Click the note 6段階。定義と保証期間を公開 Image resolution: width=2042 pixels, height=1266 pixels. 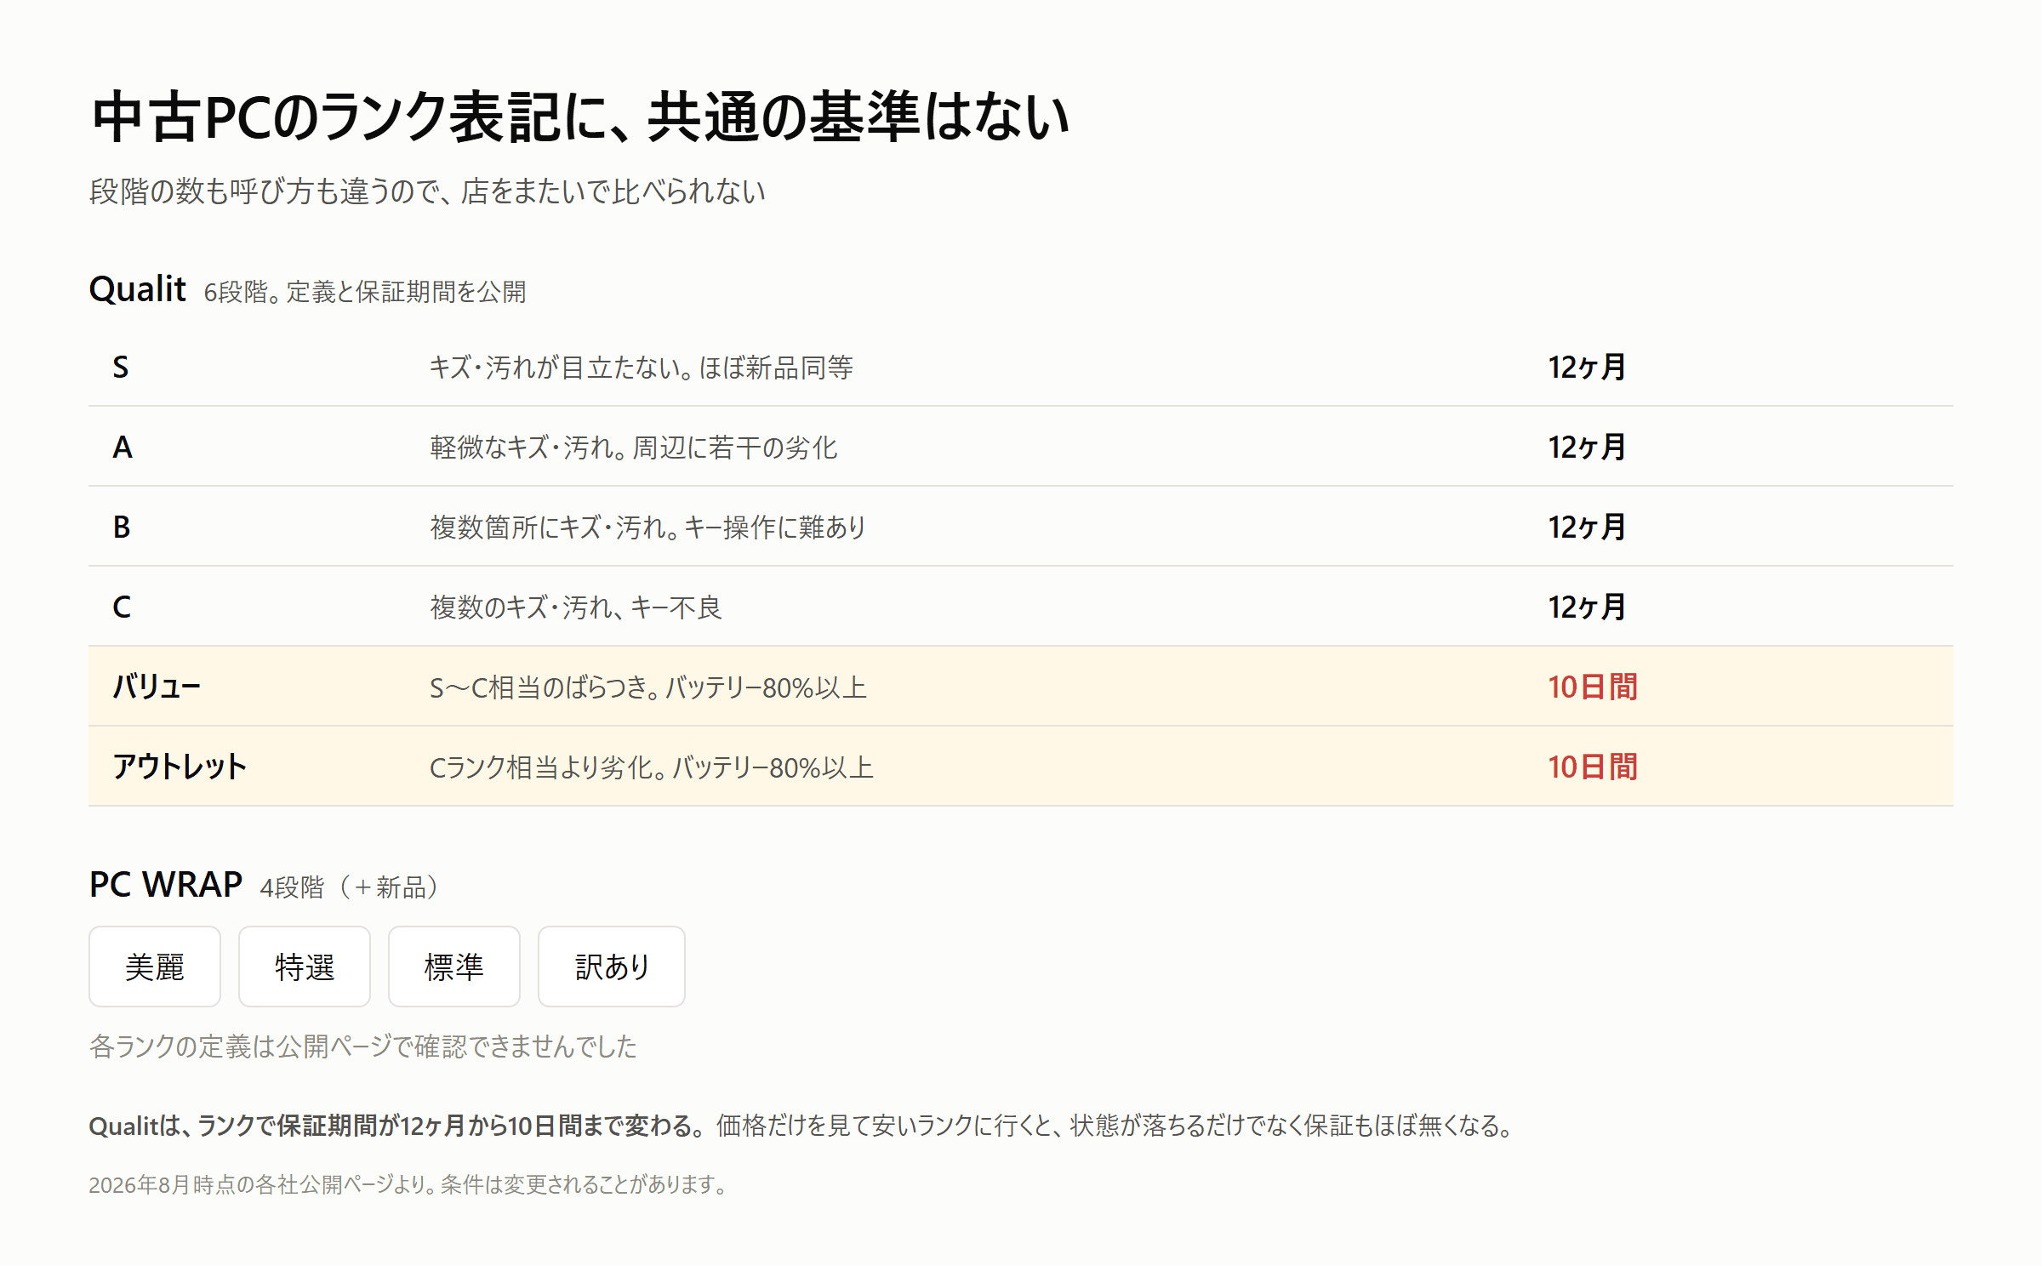coord(365,292)
